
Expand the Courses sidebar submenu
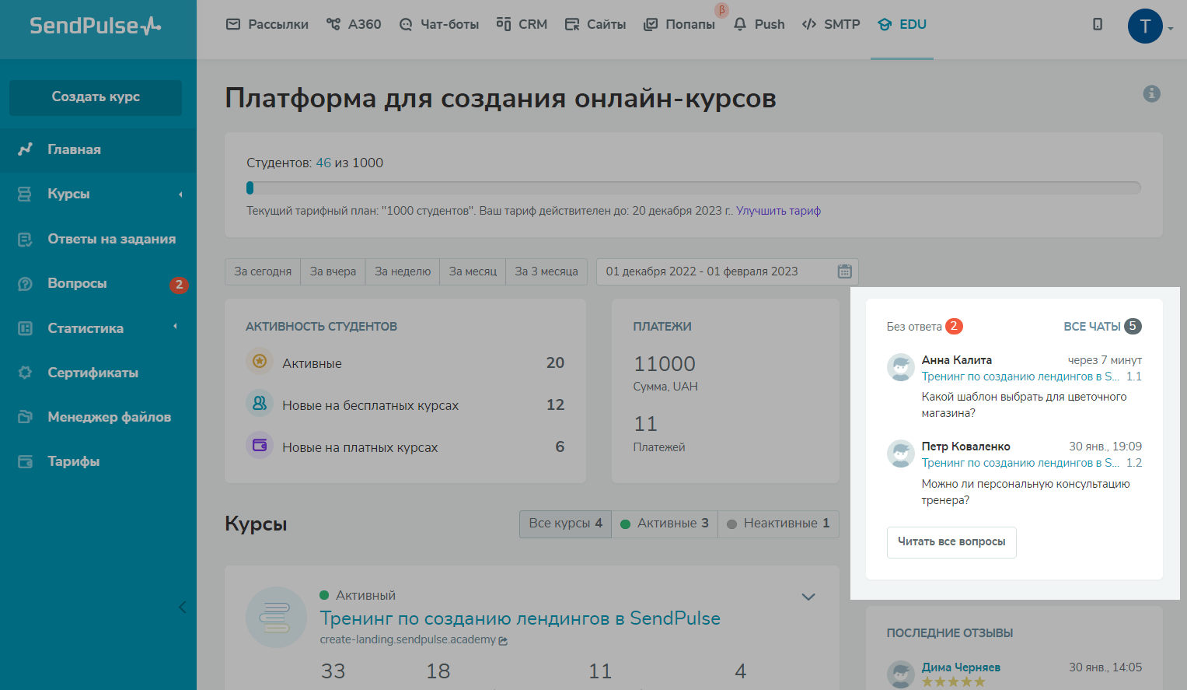180,194
